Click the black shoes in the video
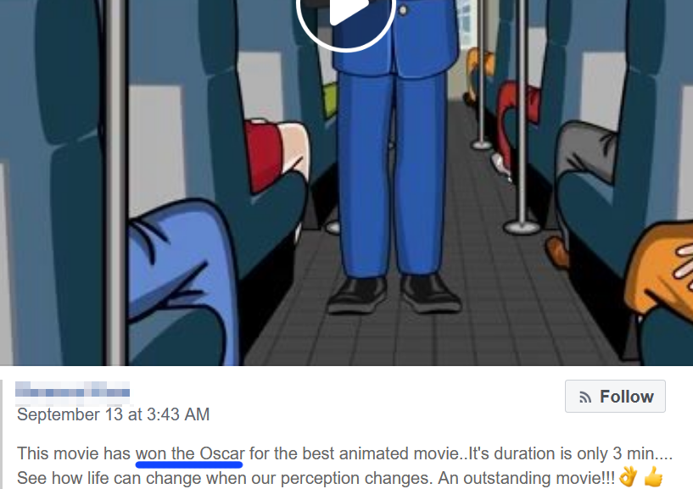Viewport: 693px width, 489px height. pos(394,295)
